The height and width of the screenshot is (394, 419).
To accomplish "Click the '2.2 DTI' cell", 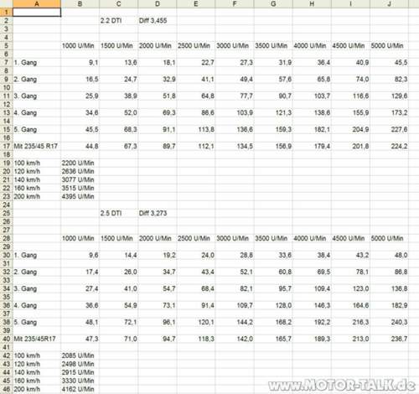I will [118, 21].
